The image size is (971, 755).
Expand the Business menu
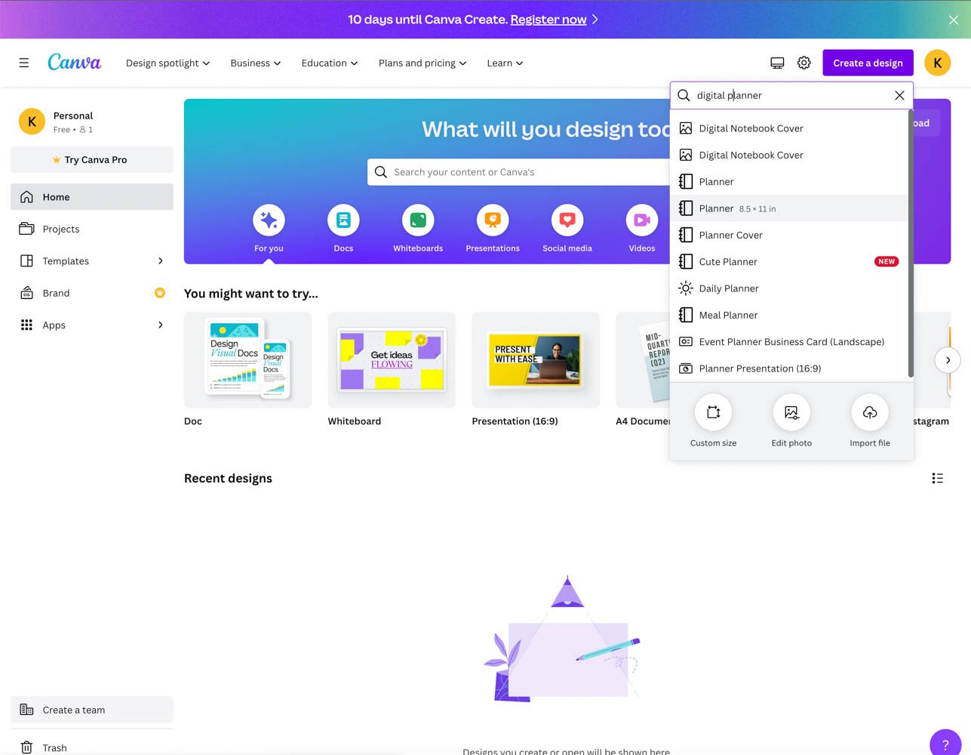point(256,63)
